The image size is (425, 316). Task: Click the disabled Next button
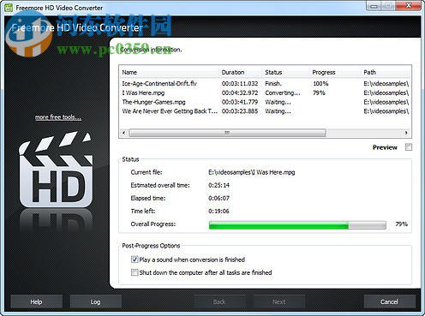[x=278, y=301]
